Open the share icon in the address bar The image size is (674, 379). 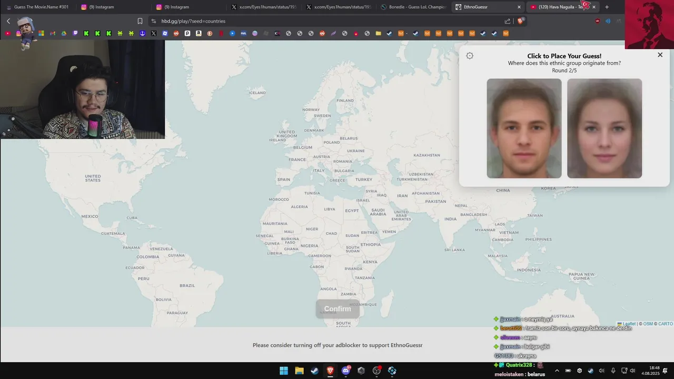coord(508,21)
